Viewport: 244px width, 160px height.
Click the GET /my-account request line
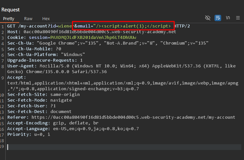[98, 26]
